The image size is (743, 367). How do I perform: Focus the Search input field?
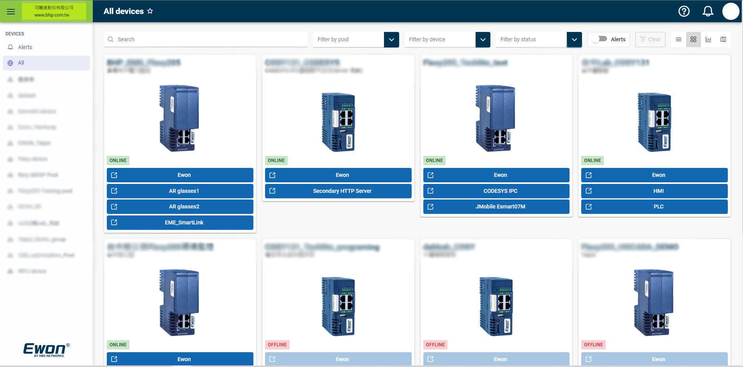coord(205,39)
